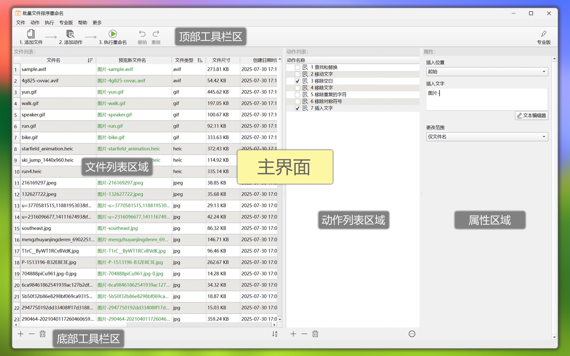Click the plus button below the file list
Screen dimensions: 570x356
[21, 334]
